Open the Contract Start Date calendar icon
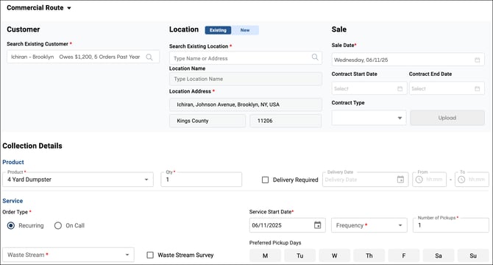 [400, 88]
